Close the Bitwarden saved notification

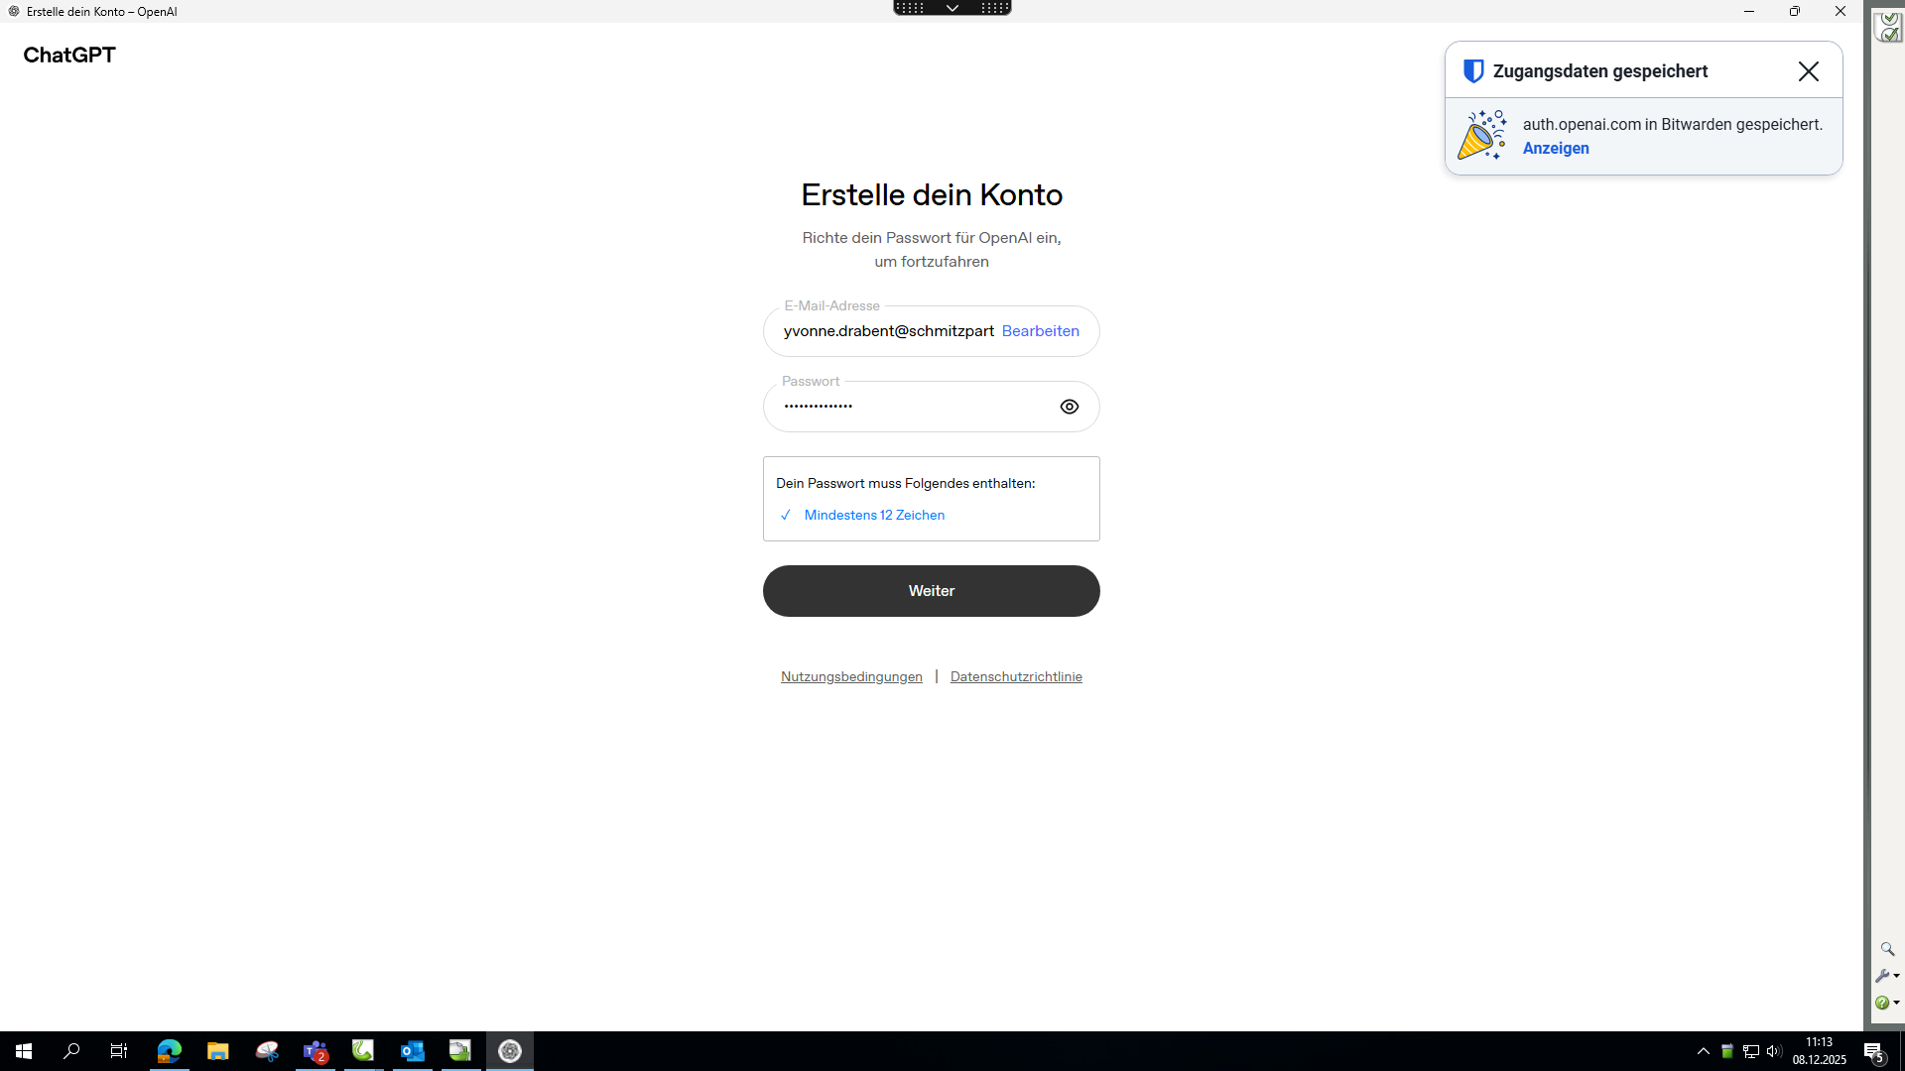pyautogui.click(x=1808, y=71)
